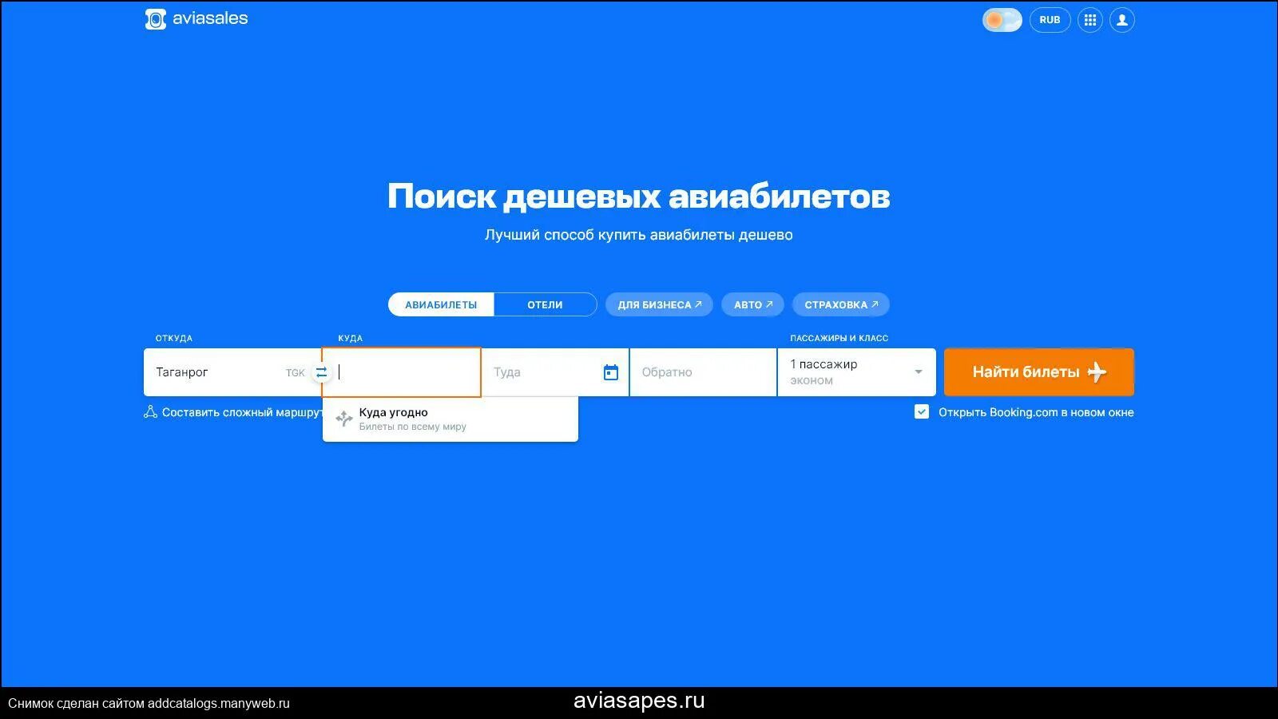The width and height of the screenshot is (1278, 719).
Task: Switch to the Отели tab
Action: tap(545, 304)
